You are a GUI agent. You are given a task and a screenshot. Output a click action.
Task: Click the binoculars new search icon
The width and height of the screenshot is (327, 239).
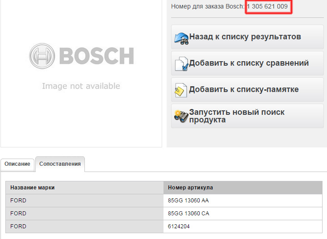[181, 116]
